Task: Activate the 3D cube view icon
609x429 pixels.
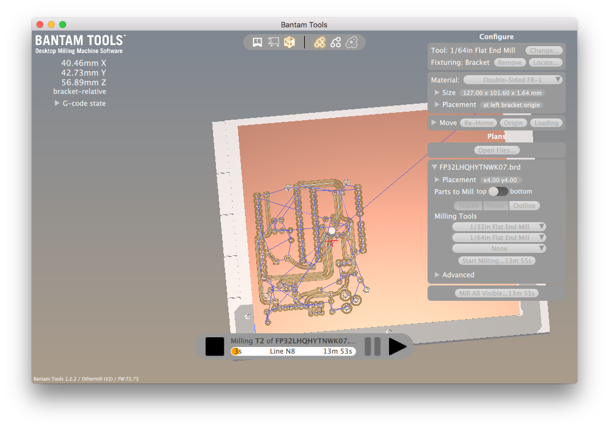Action: point(289,42)
